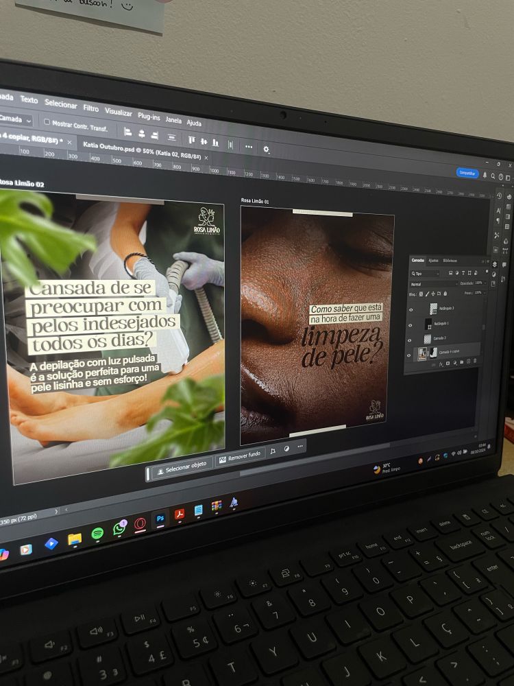Click the Compartilhar button

(467, 173)
